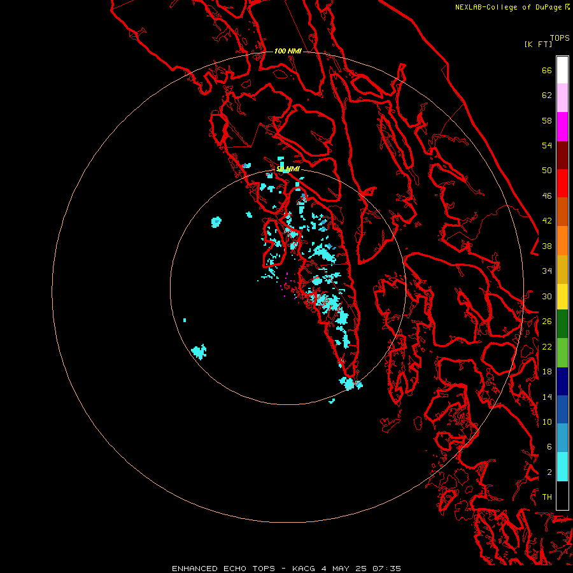Click the medium blue legend swatch
Image resolution: width=573 pixels, height=573 pixels.
click(562, 409)
